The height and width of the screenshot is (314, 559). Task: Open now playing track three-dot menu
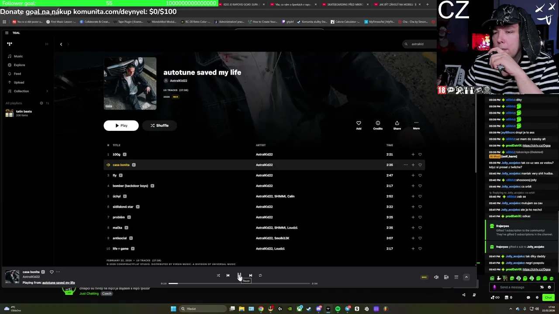point(58,272)
